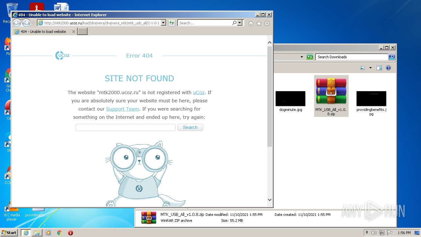This screenshot has height=237, width=421.
Task: Click the Search button on the 404 page
Action: 190,127
